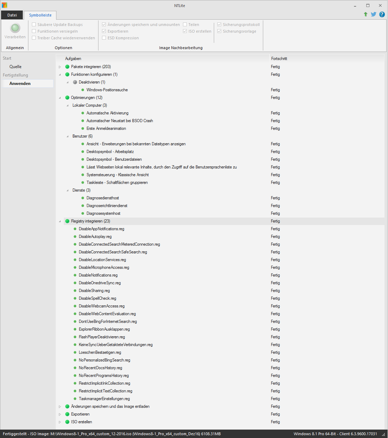Open the Datei menu tab
388x438 pixels.
point(12,15)
